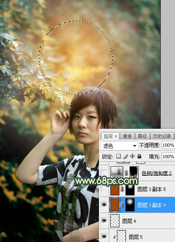Select brown fill thumbnail of 图层 3 副本 4
175x242 pixels.
point(115,205)
